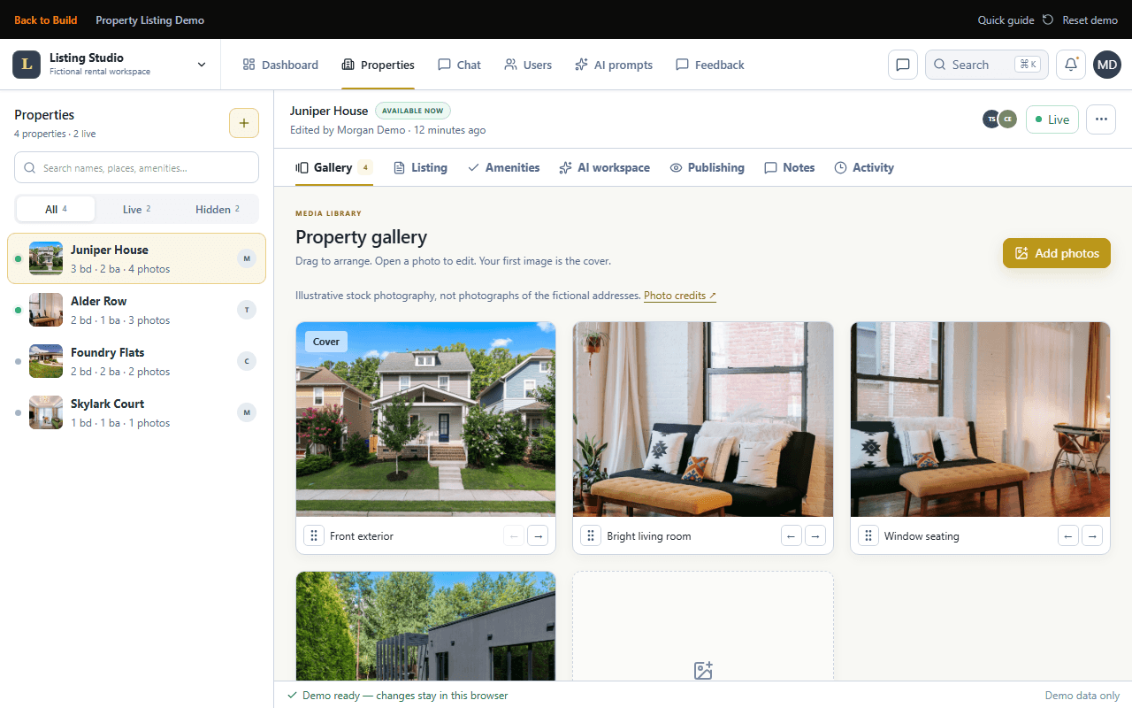Open the Photo credits link
1132x708 pixels.
pyautogui.click(x=680, y=296)
